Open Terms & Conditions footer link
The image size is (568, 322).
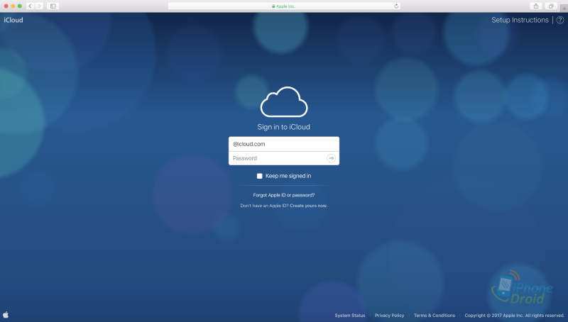(435, 316)
